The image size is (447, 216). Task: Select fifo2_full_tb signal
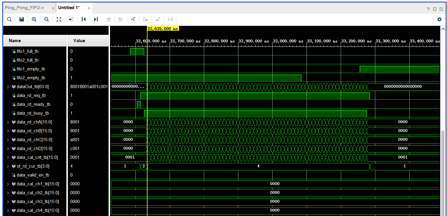pyautogui.click(x=27, y=60)
